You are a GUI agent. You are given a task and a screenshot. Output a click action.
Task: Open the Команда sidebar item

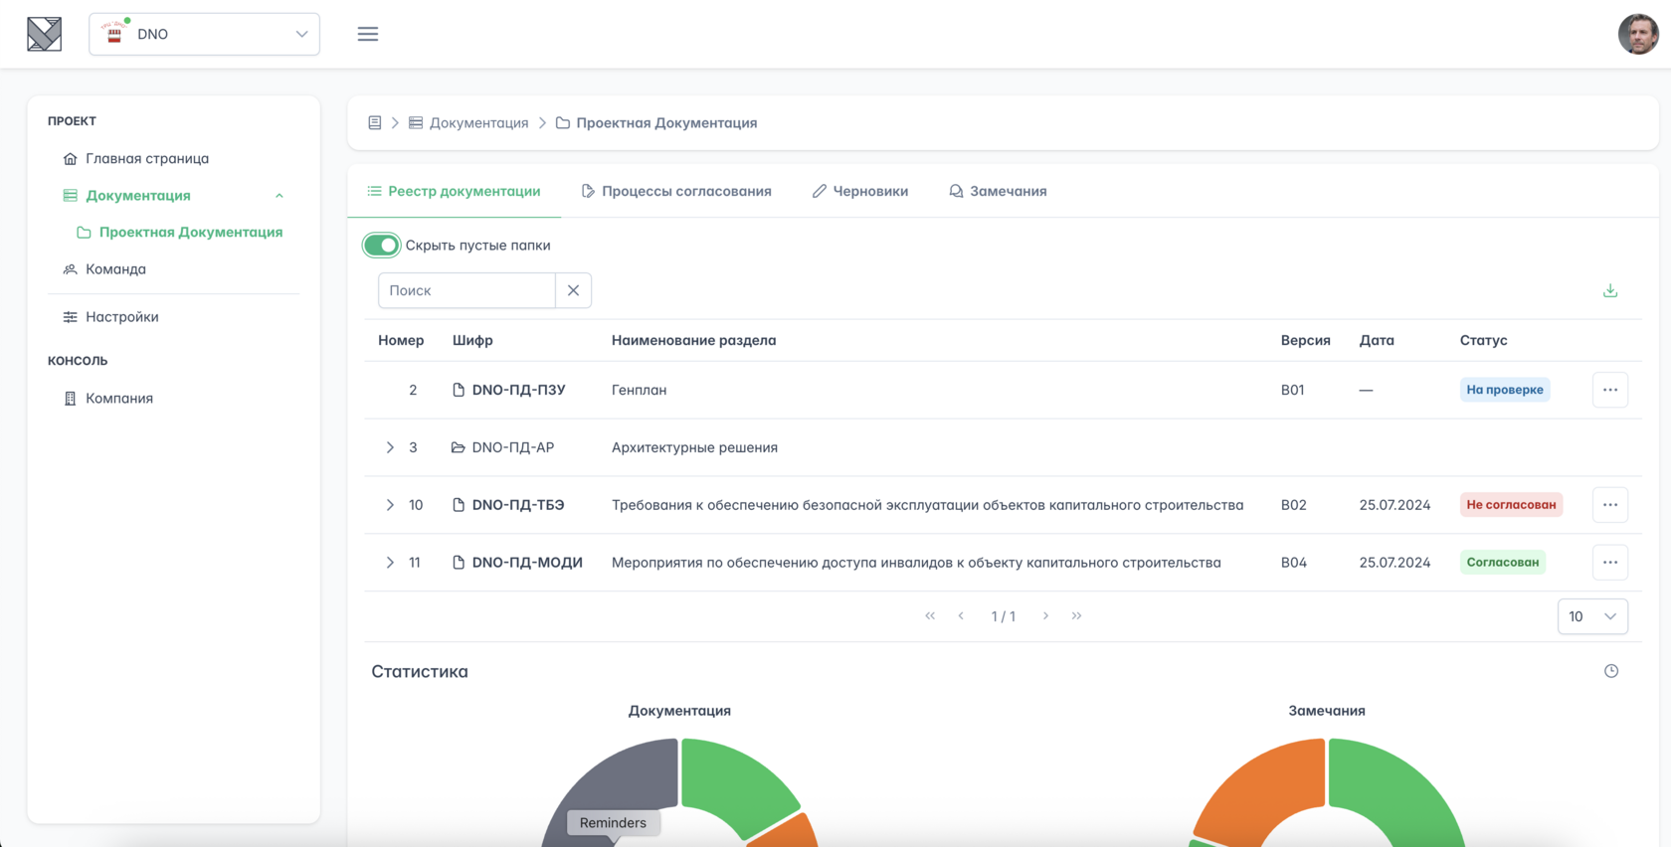pyautogui.click(x=115, y=268)
